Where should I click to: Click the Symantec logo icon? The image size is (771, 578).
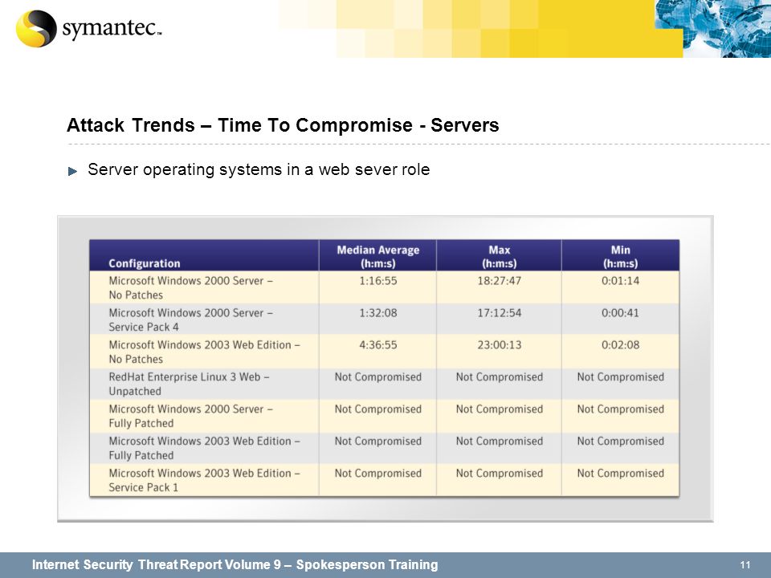36,29
